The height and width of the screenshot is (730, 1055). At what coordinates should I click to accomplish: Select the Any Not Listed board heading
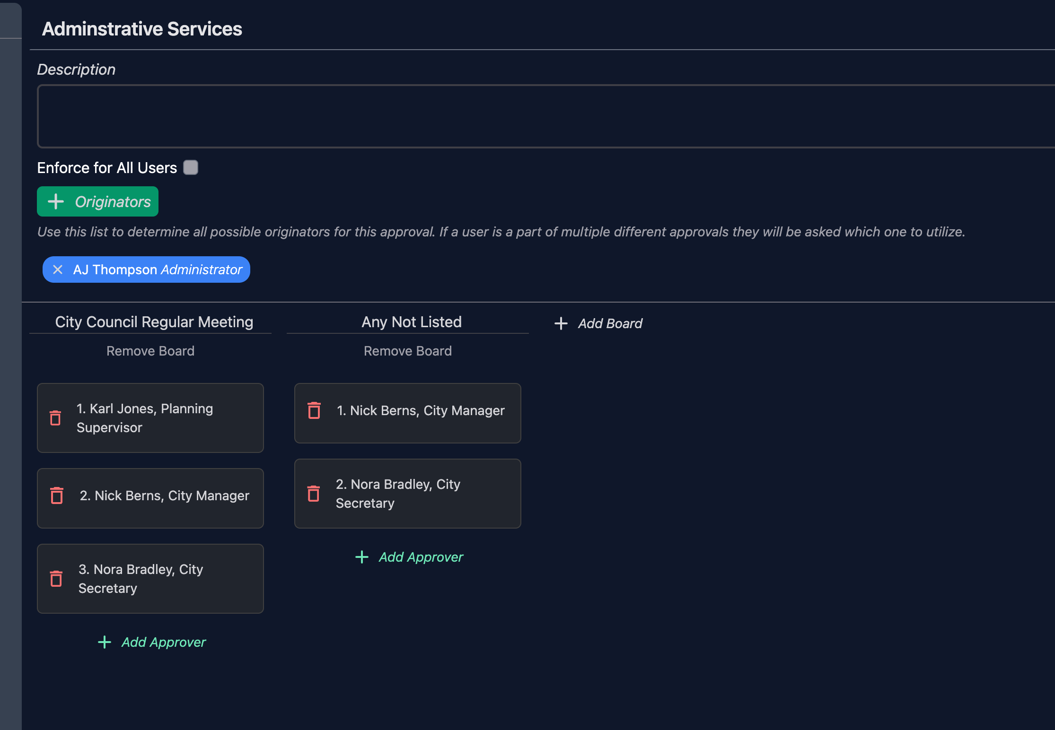coord(412,322)
